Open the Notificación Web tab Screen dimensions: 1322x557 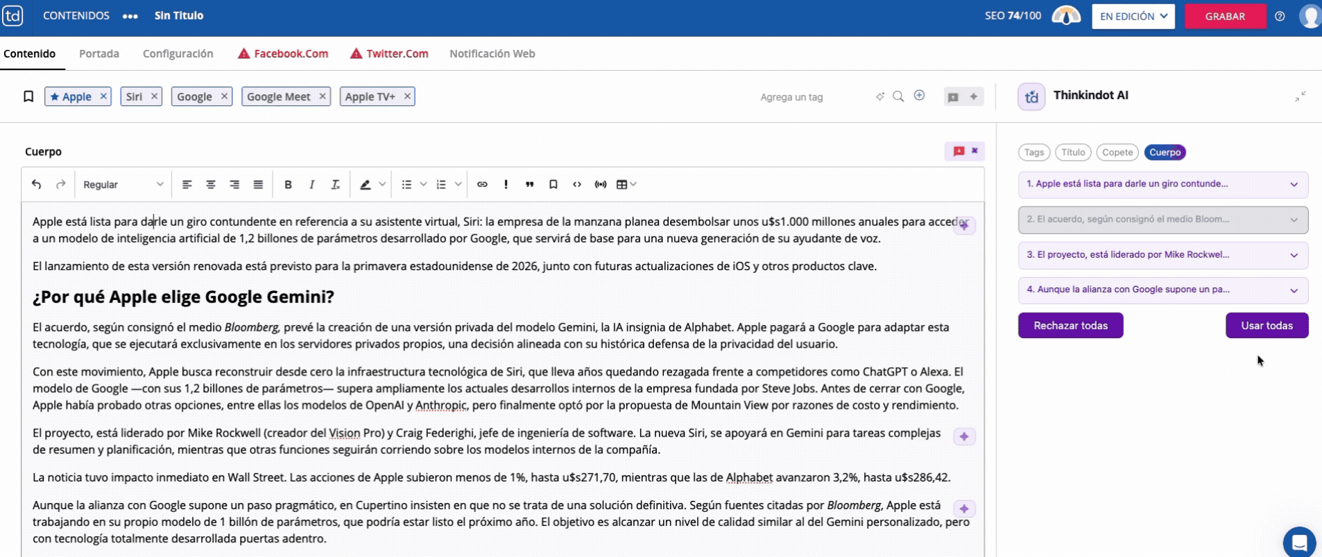[492, 53]
